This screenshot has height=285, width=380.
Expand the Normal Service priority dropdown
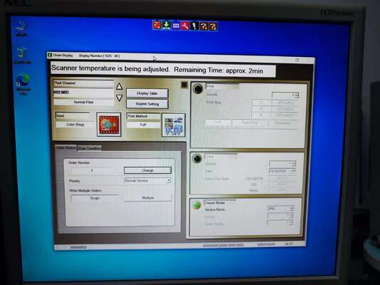(x=147, y=180)
